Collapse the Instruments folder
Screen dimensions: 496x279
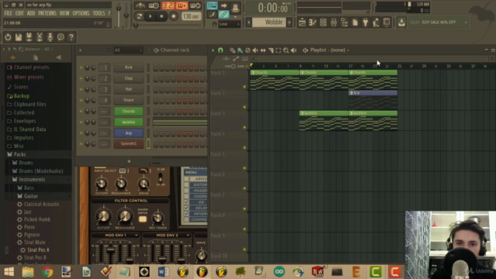[32, 179]
